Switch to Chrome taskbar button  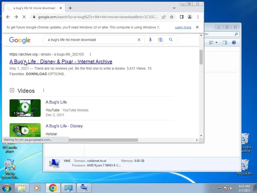[53, 188]
